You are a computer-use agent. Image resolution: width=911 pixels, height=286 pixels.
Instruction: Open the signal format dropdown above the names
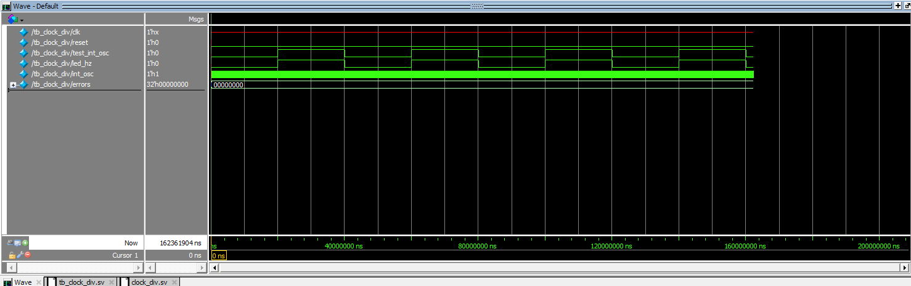[x=15, y=19]
